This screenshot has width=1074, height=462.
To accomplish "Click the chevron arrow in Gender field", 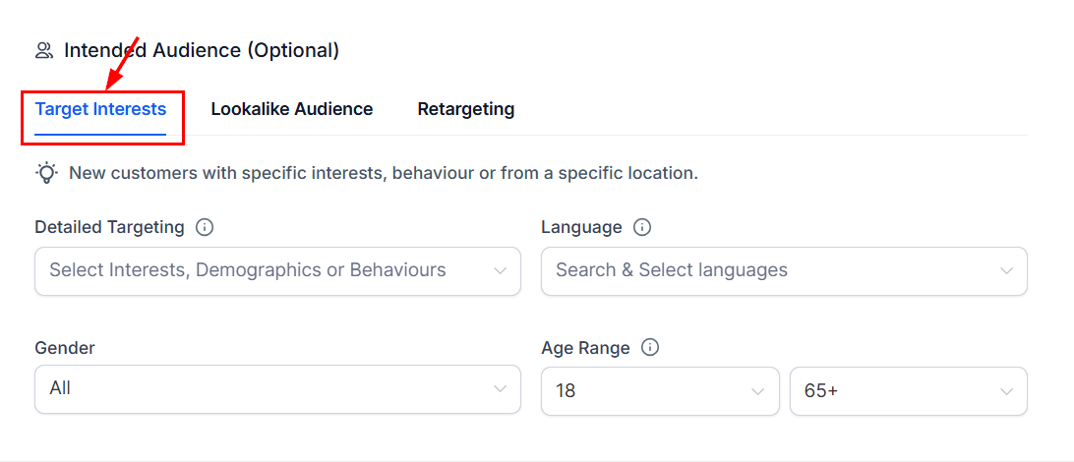I will (501, 389).
